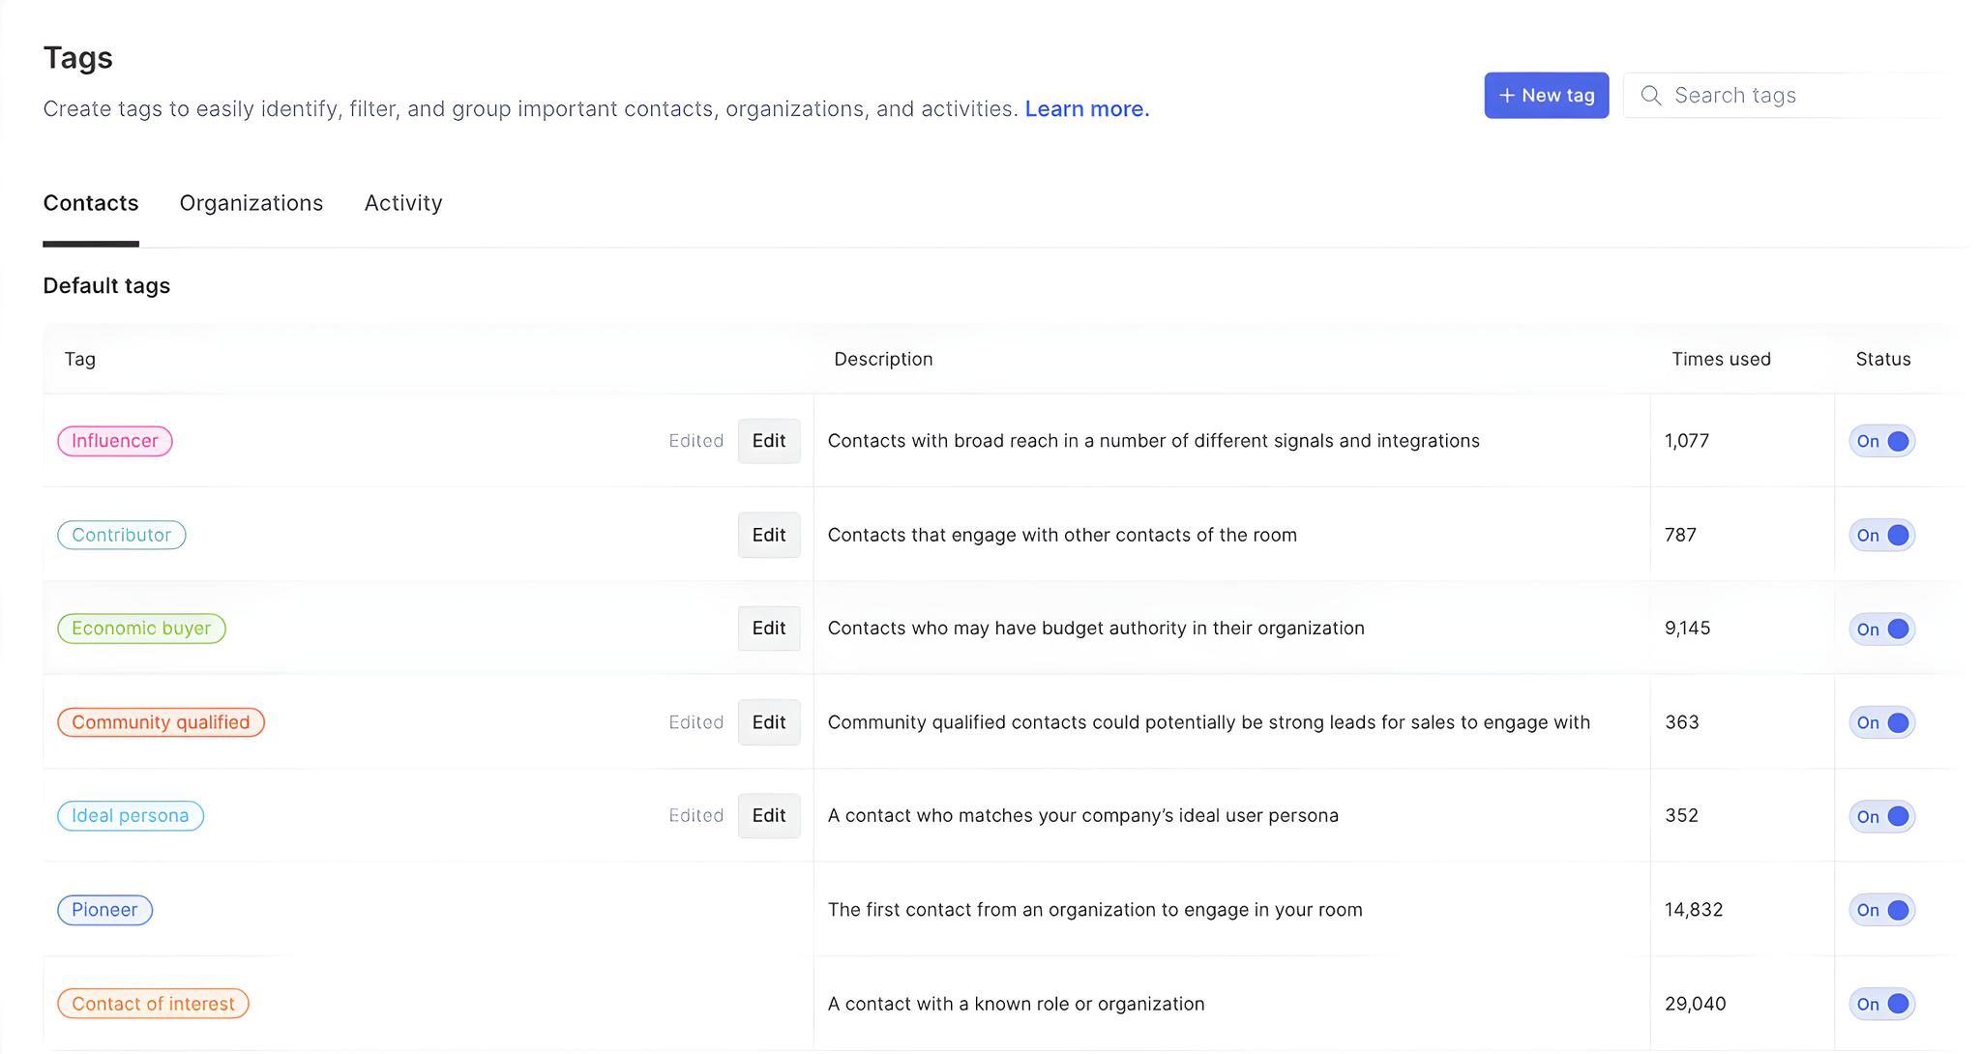The width and height of the screenshot is (1981, 1054).
Task: Edit the Ideal persona tag
Action: pos(768,816)
